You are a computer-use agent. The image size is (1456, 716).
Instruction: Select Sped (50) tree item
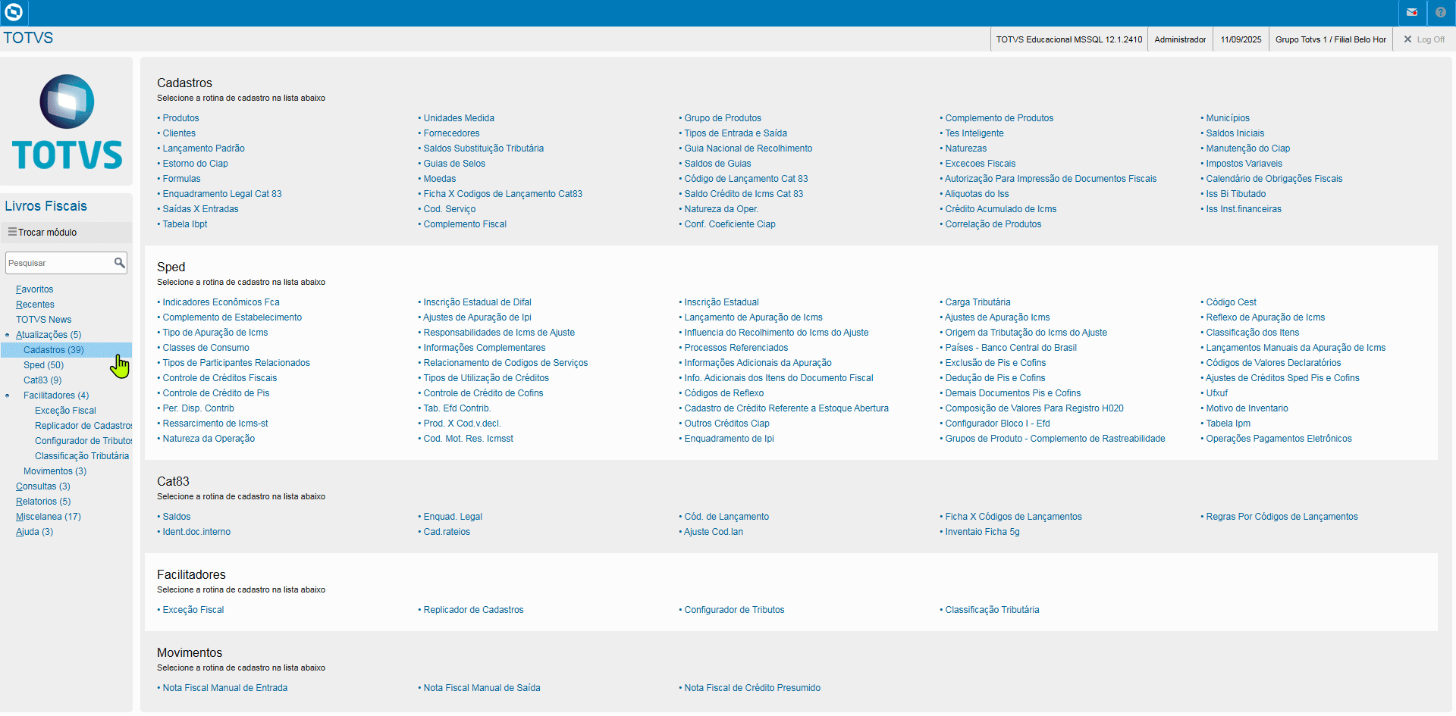(x=43, y=365)
